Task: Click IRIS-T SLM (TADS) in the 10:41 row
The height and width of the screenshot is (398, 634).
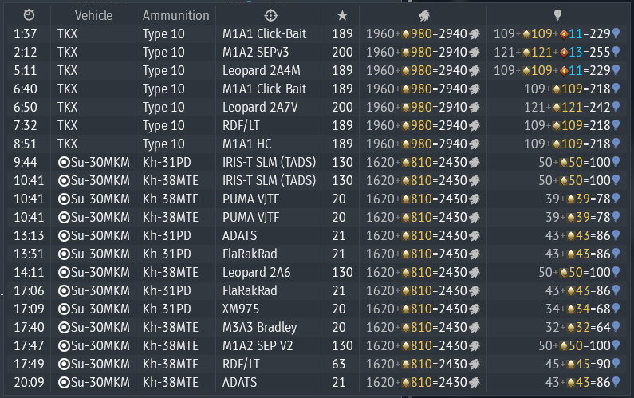Action: [269, 180]
